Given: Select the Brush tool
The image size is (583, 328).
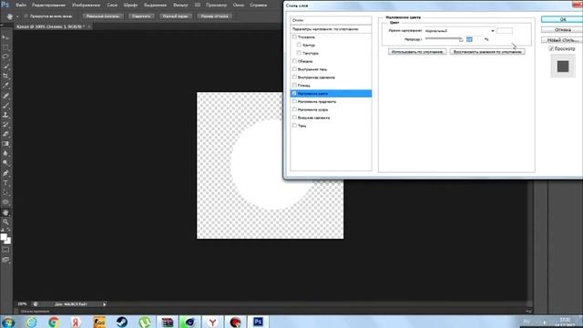Looking at the screenshot, I should tap(5, 106).
